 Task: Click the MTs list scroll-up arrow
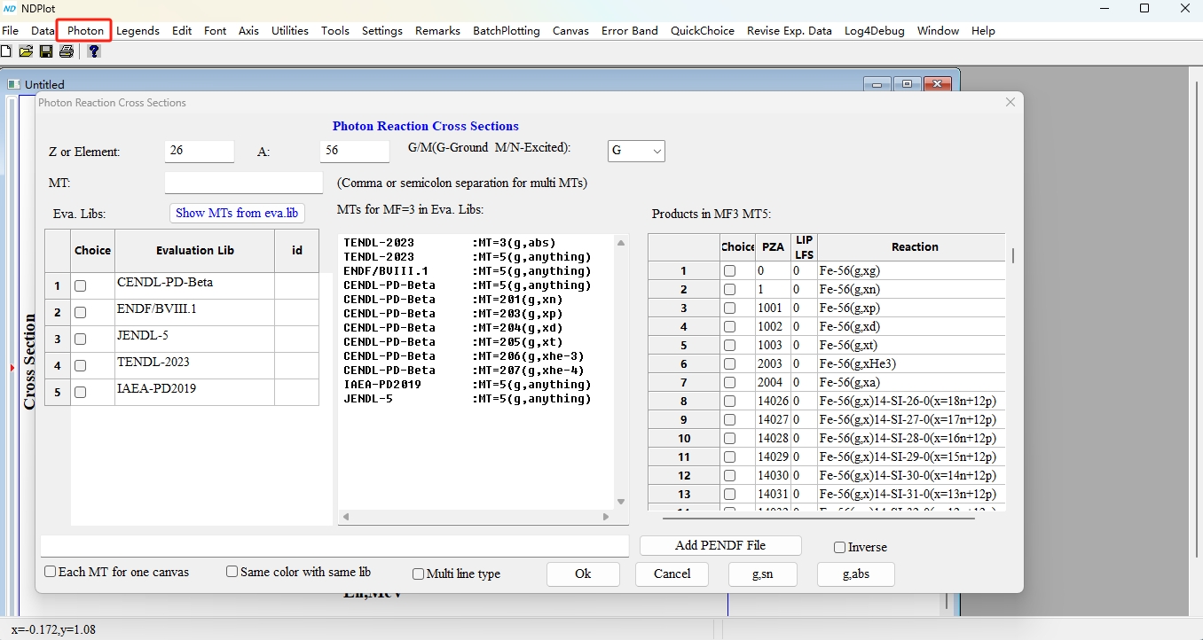621,243
